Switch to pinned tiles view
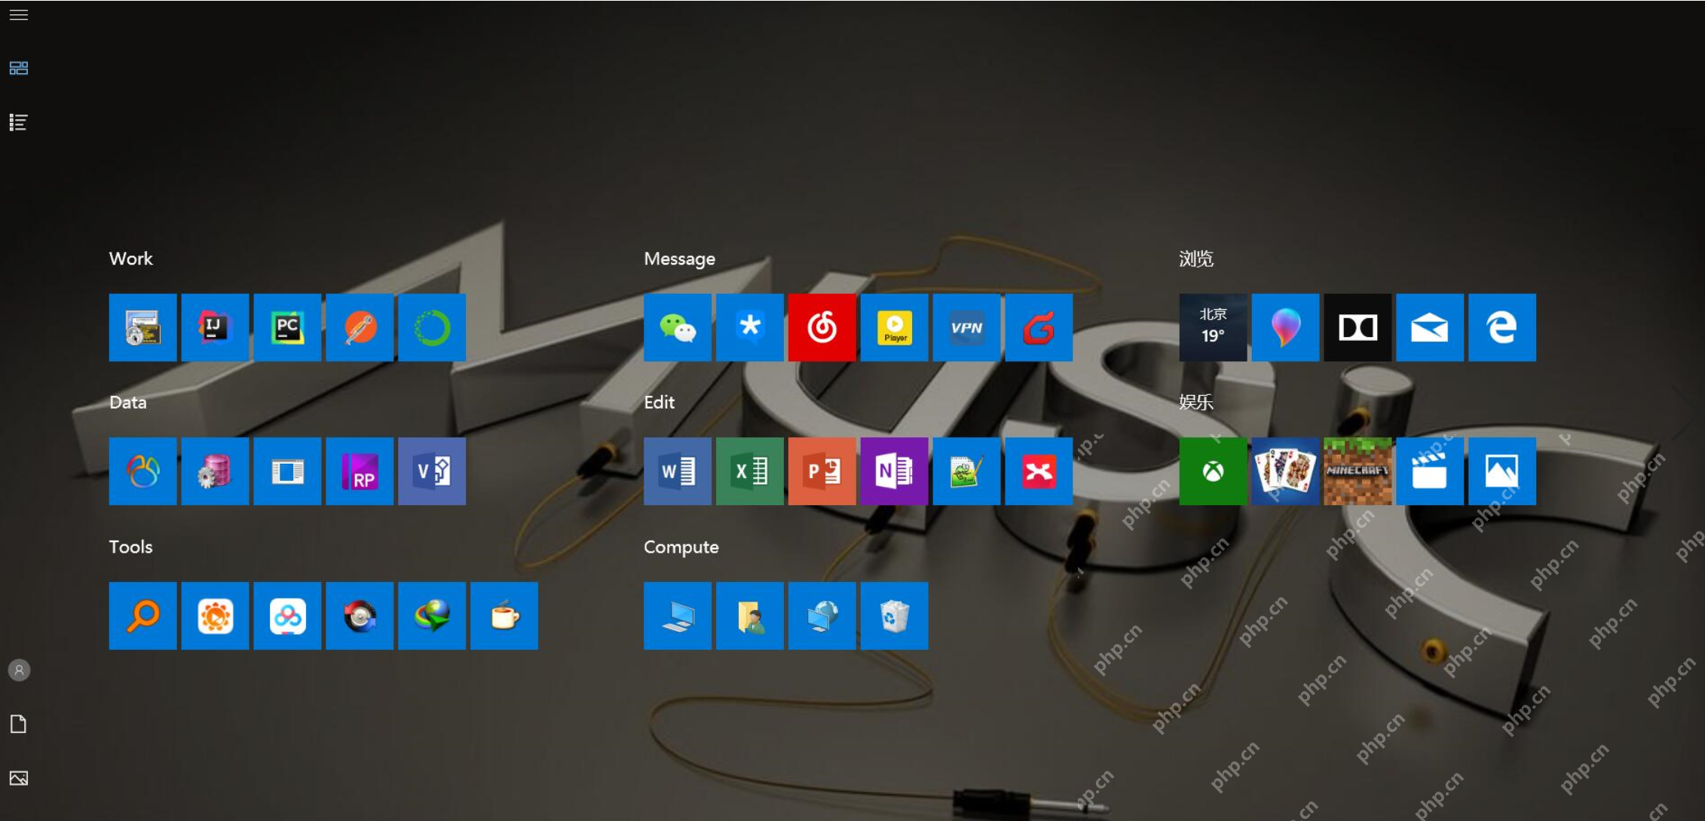Screen dimensions: 1705x821 [x=19, y=69]
